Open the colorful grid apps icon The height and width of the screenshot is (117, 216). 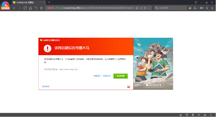click(x=190, y=8)
